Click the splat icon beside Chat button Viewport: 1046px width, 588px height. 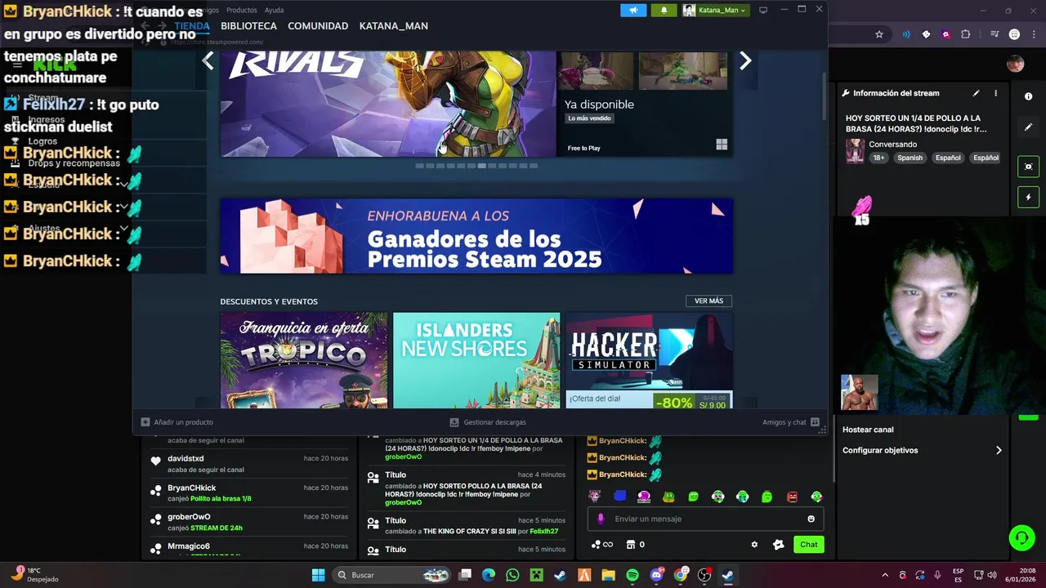pos(778,545)
